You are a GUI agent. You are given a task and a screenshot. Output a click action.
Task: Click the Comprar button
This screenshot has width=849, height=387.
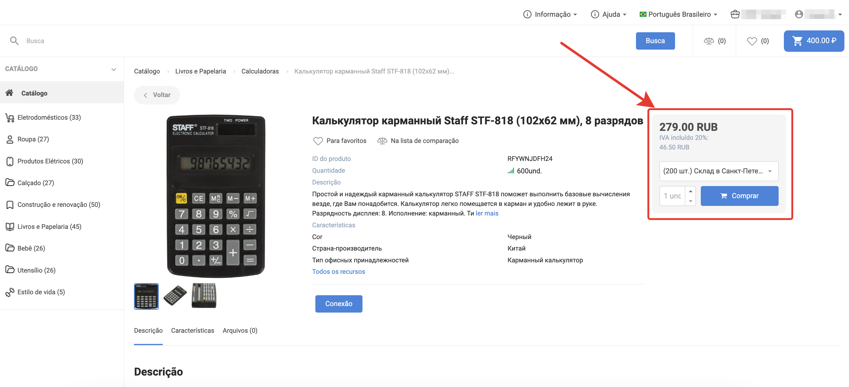[739, 196]
